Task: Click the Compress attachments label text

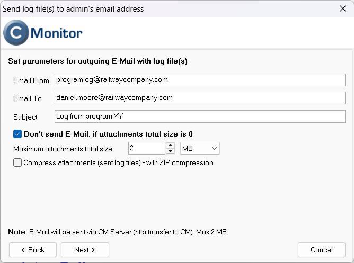Action: (x=118, y=162)
